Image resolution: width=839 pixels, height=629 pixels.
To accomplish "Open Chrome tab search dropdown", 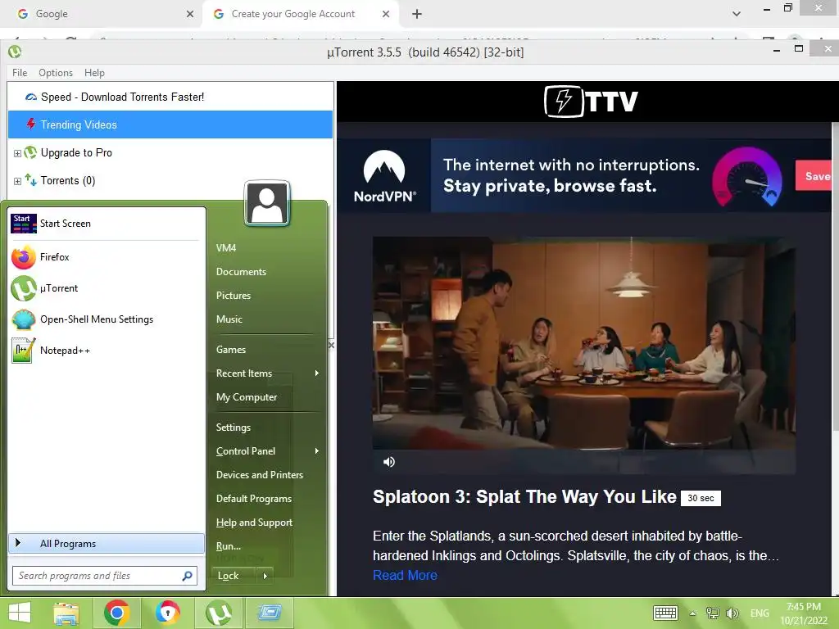I will [x=737, y=14].
